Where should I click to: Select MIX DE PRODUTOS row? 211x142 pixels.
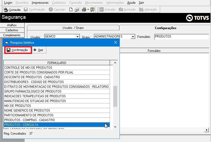(x=57, y=106)
